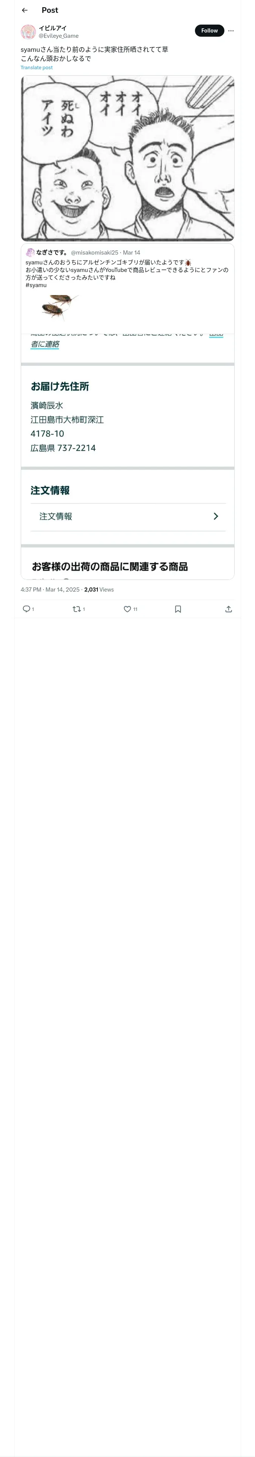Viewport: 255px width, 1457px height.
Task: Click なぎさです。's small quoted avatar
Action: click(x=31, y=252)
